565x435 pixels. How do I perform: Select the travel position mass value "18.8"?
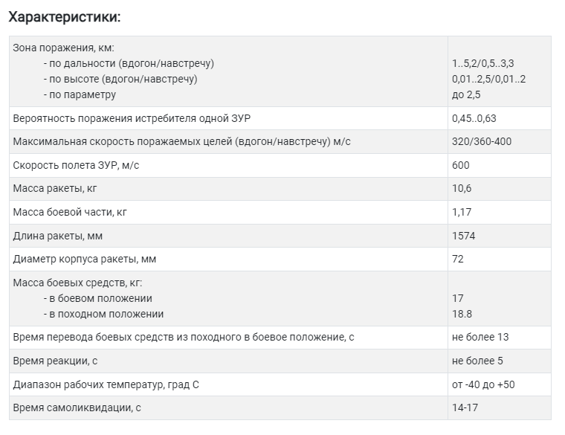point(462,314)
